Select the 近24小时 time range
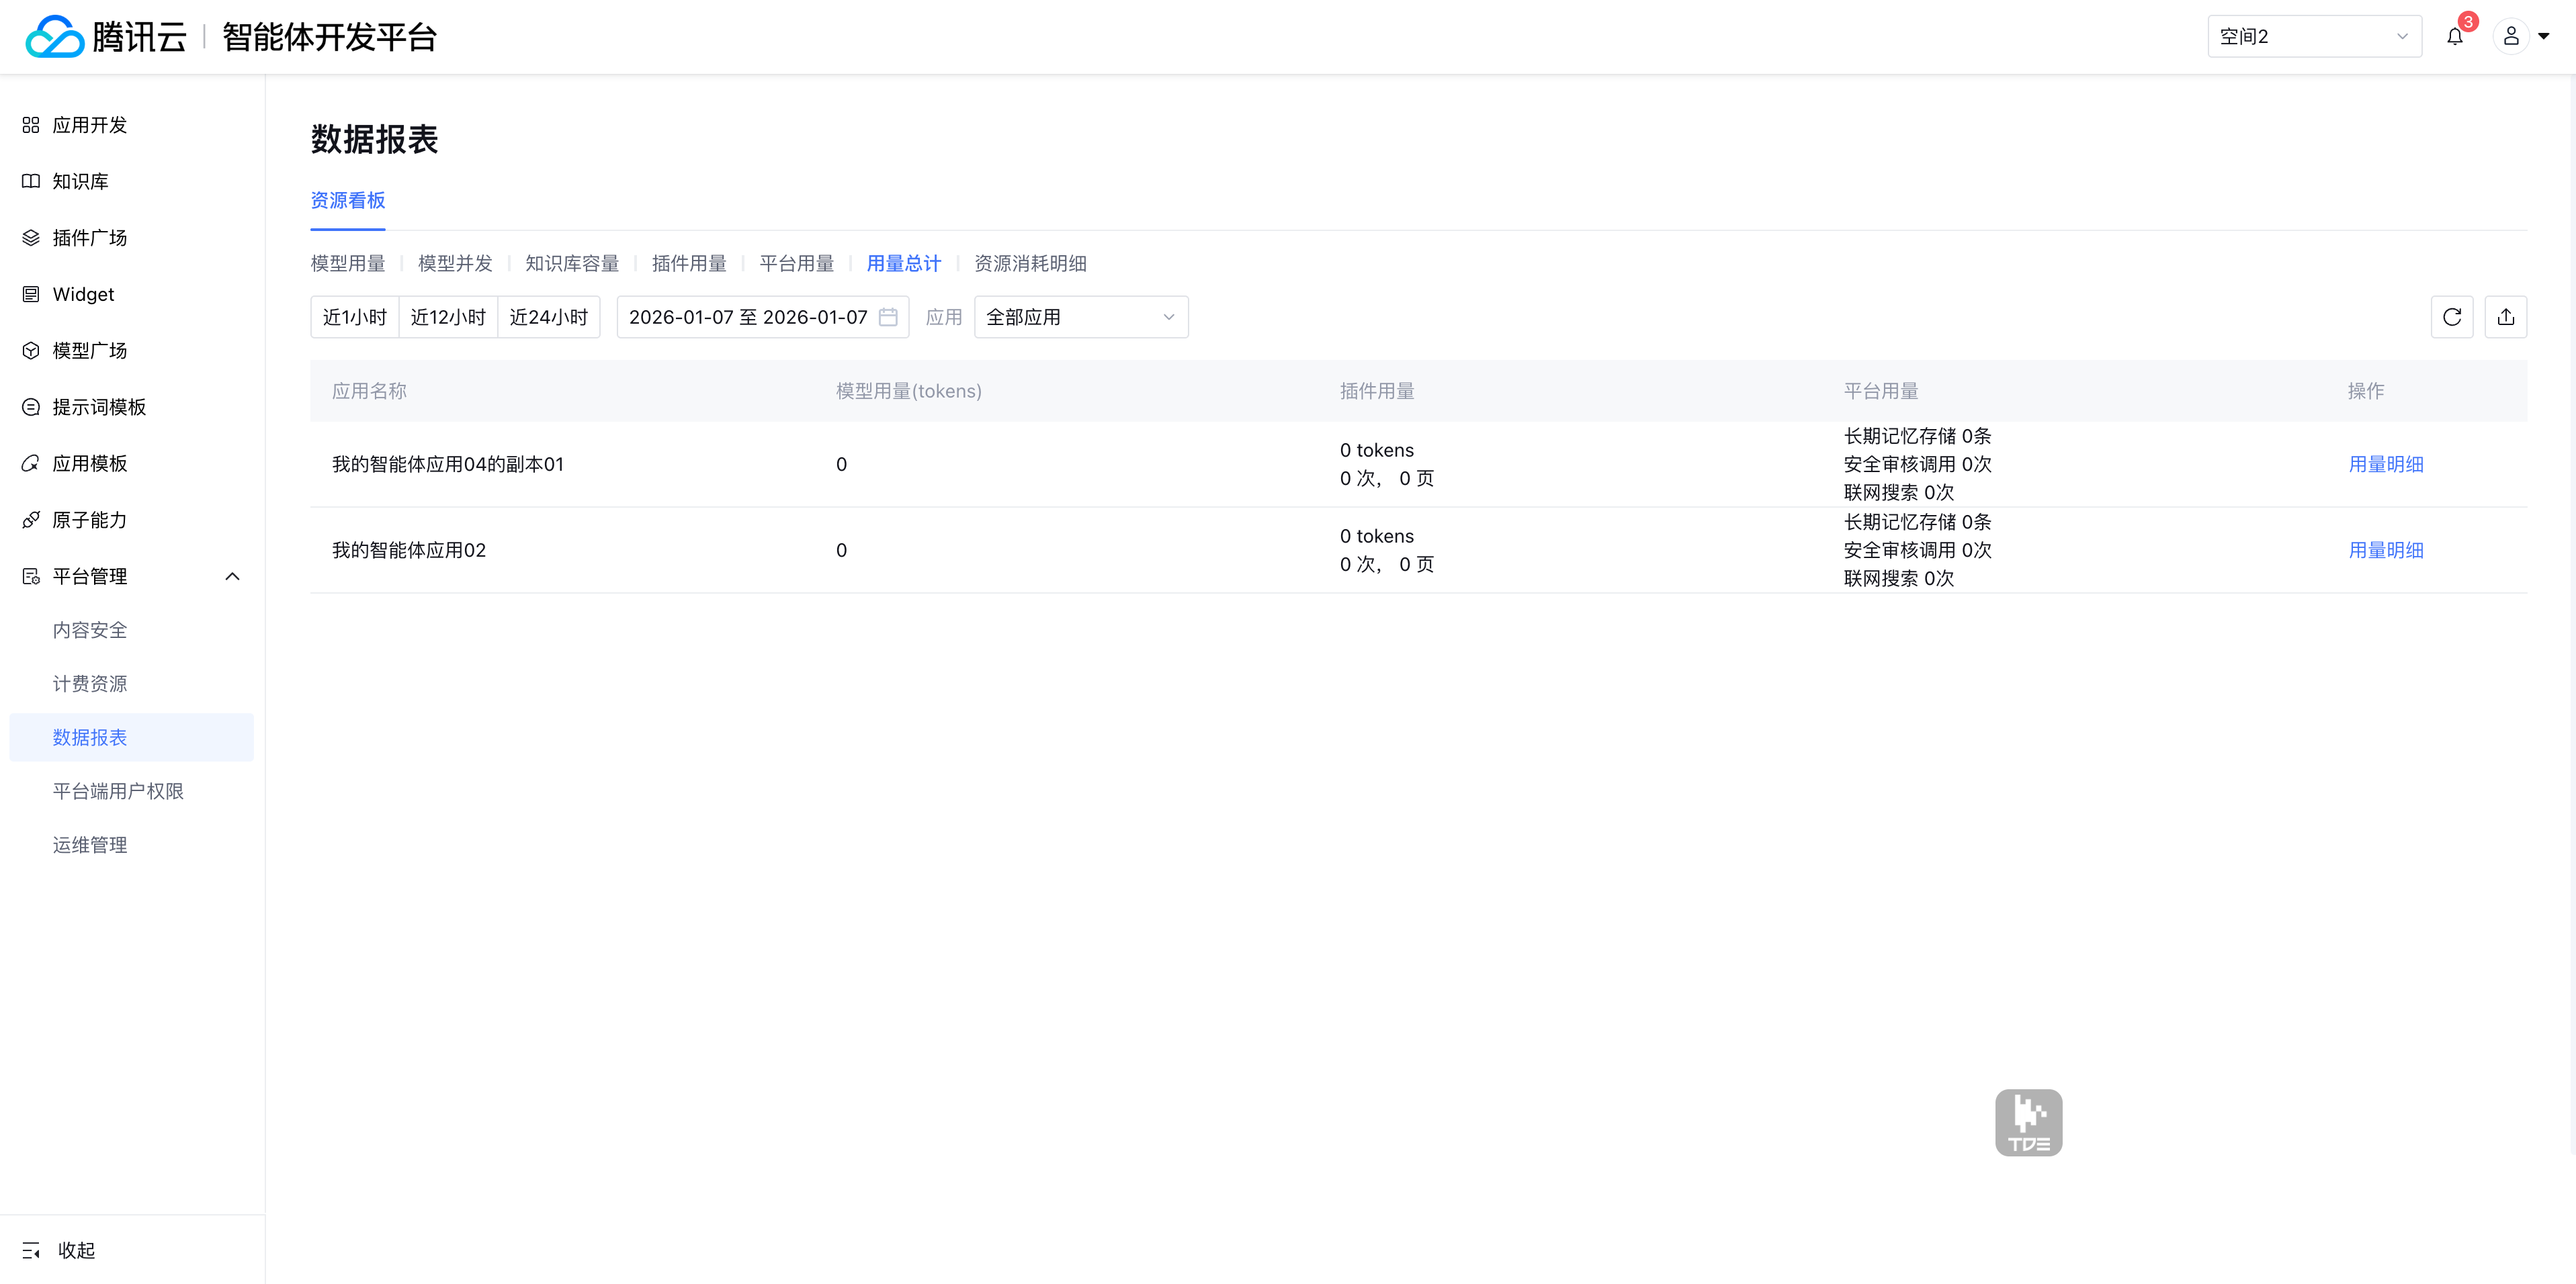This screenshot has height=1284, width=2576. click(548, 317)
